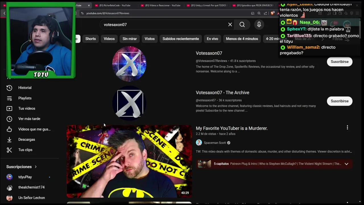The width and height of the screenshot is (364, 205).
Task: Click the Brave Shields lion icon
Action: tap(272, 13)
